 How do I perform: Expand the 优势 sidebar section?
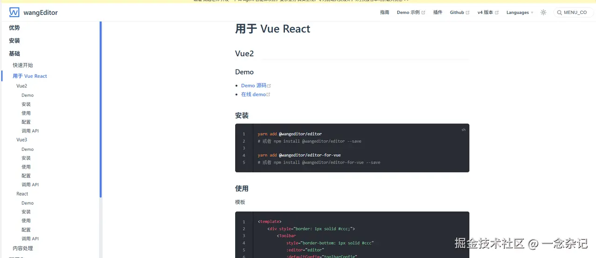[x=14, y=28]
